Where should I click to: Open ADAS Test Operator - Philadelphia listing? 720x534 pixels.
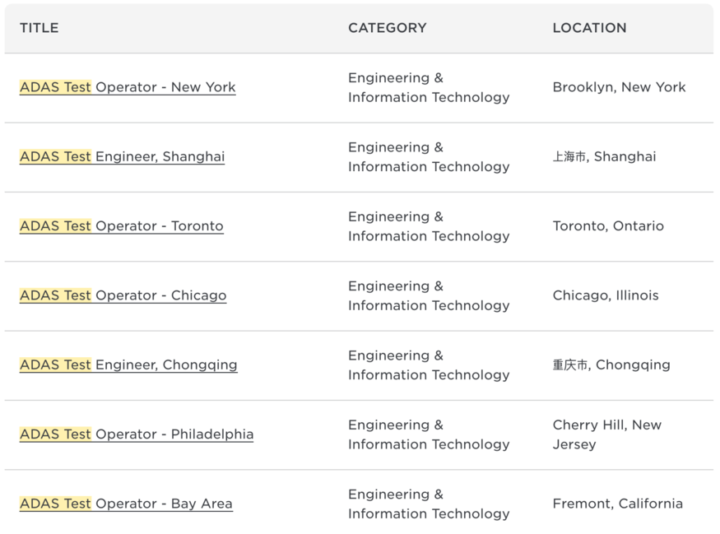point(137,434)
